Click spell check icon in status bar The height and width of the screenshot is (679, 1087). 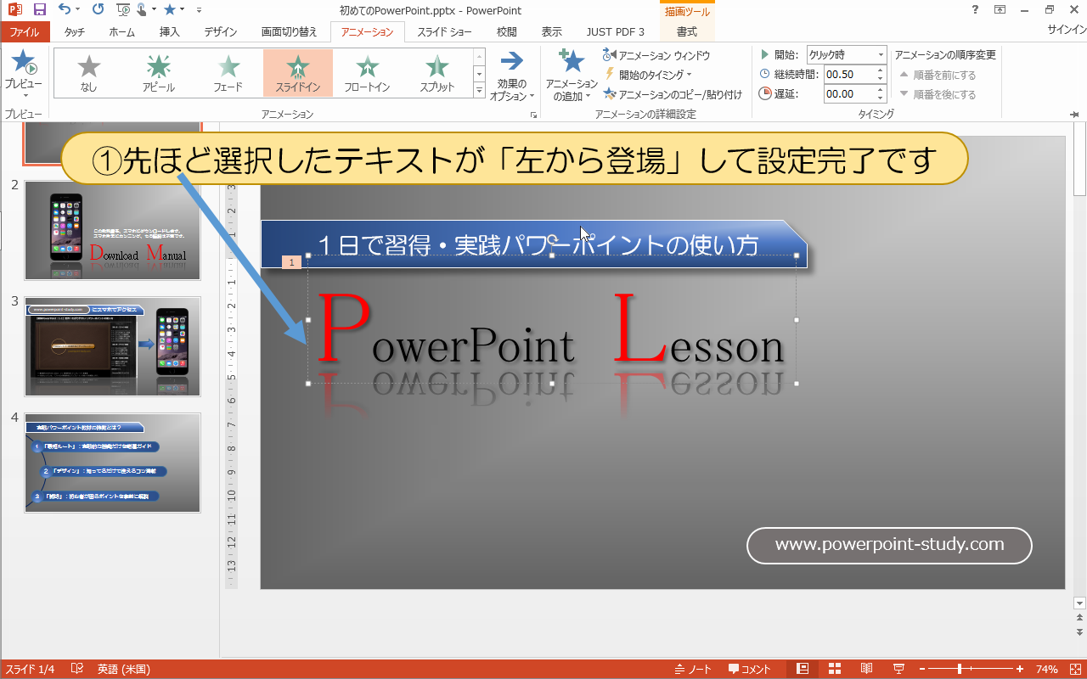pos(76,669)
